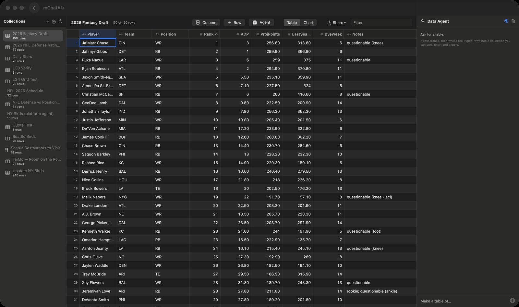The image size is (519, 307).
Task: Select the Upstate NY Birds table icon
Action: tap(7, 173)
